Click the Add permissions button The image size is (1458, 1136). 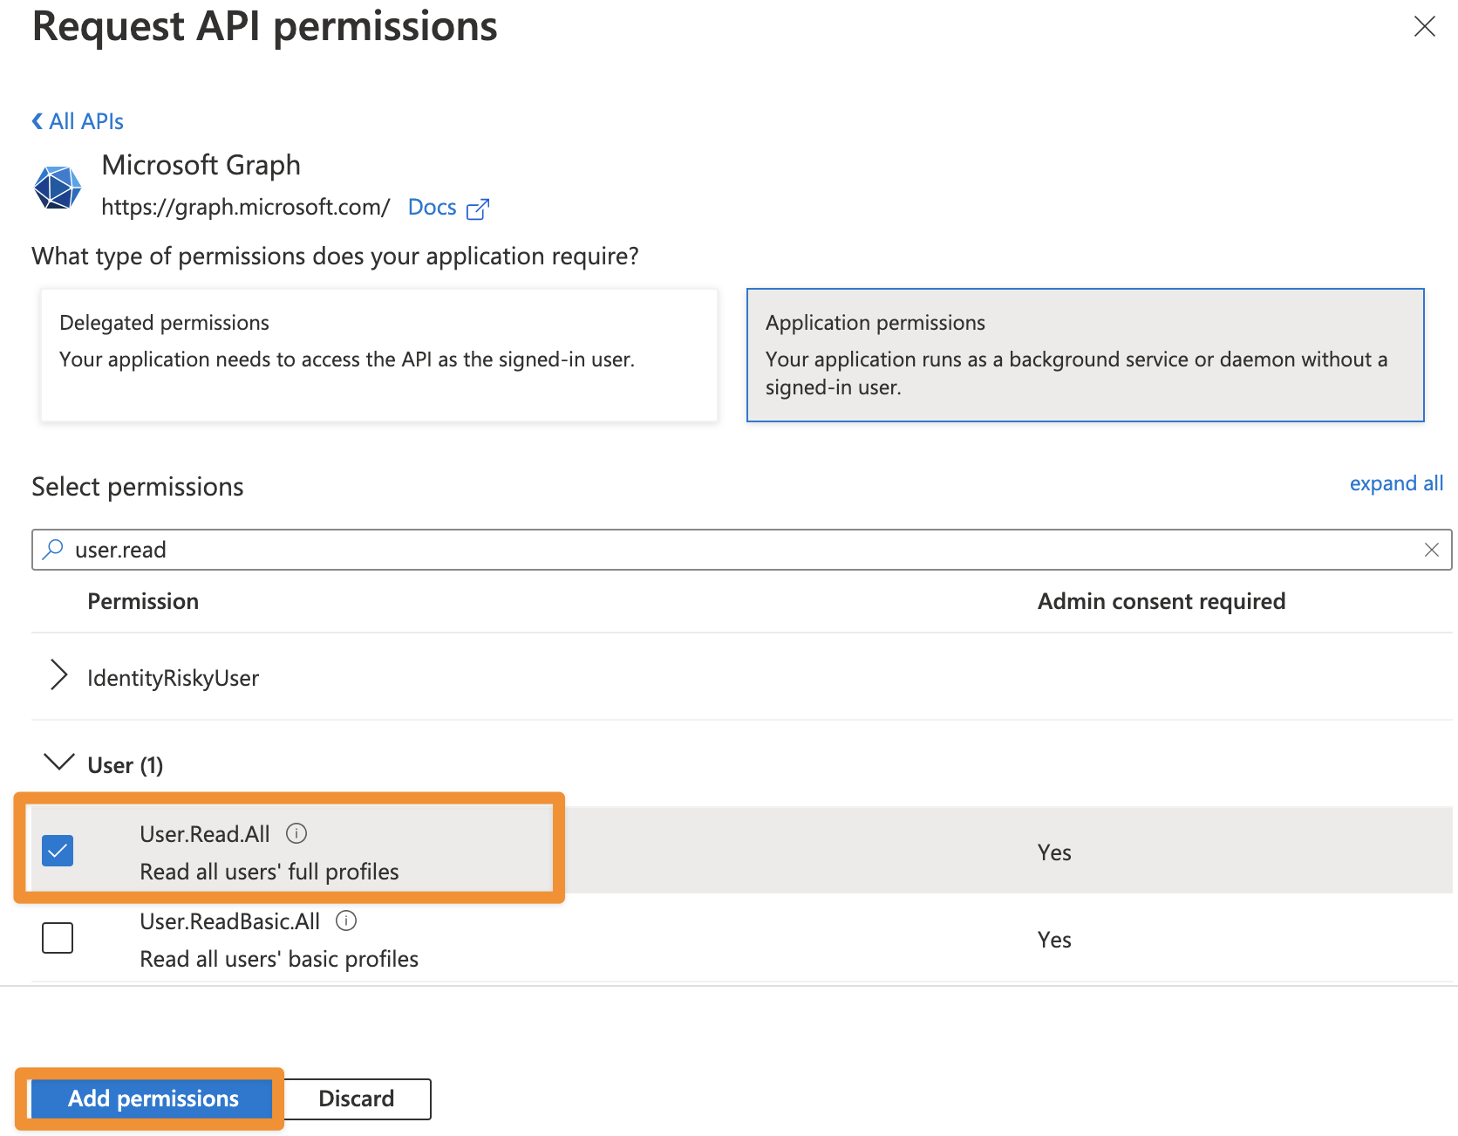(x=152, y=1098)
